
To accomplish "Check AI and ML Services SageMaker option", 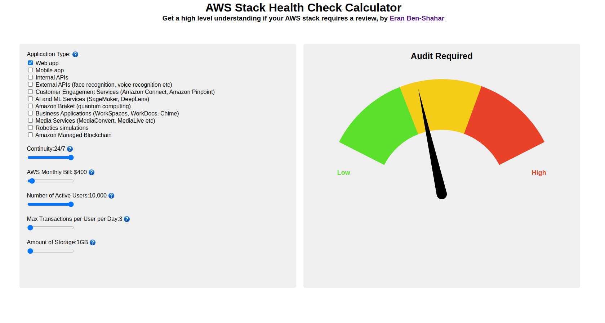I will point(30,99).
